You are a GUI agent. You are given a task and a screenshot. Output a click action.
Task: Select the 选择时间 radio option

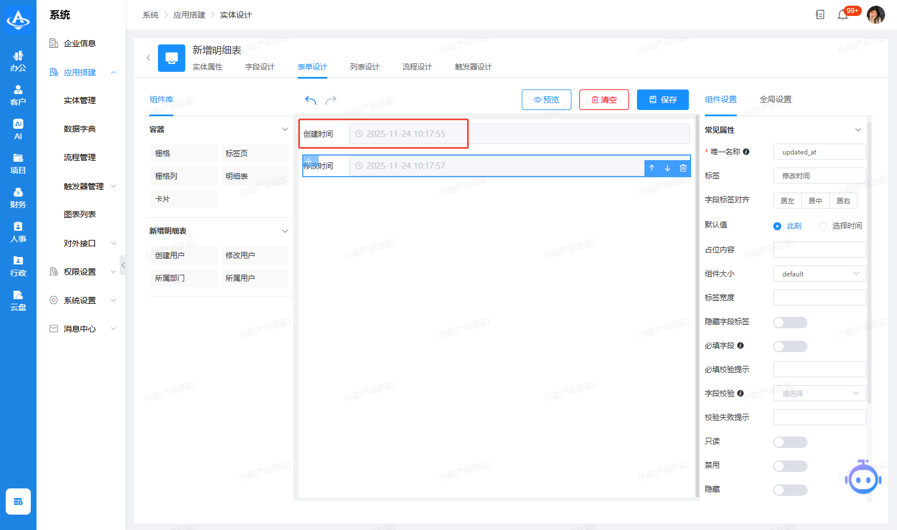coord(823,226)
